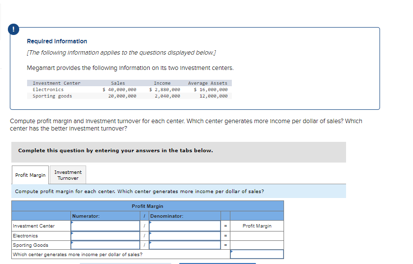
Task: Click the Electronics row label in answer table
Action: coord(25,236)
